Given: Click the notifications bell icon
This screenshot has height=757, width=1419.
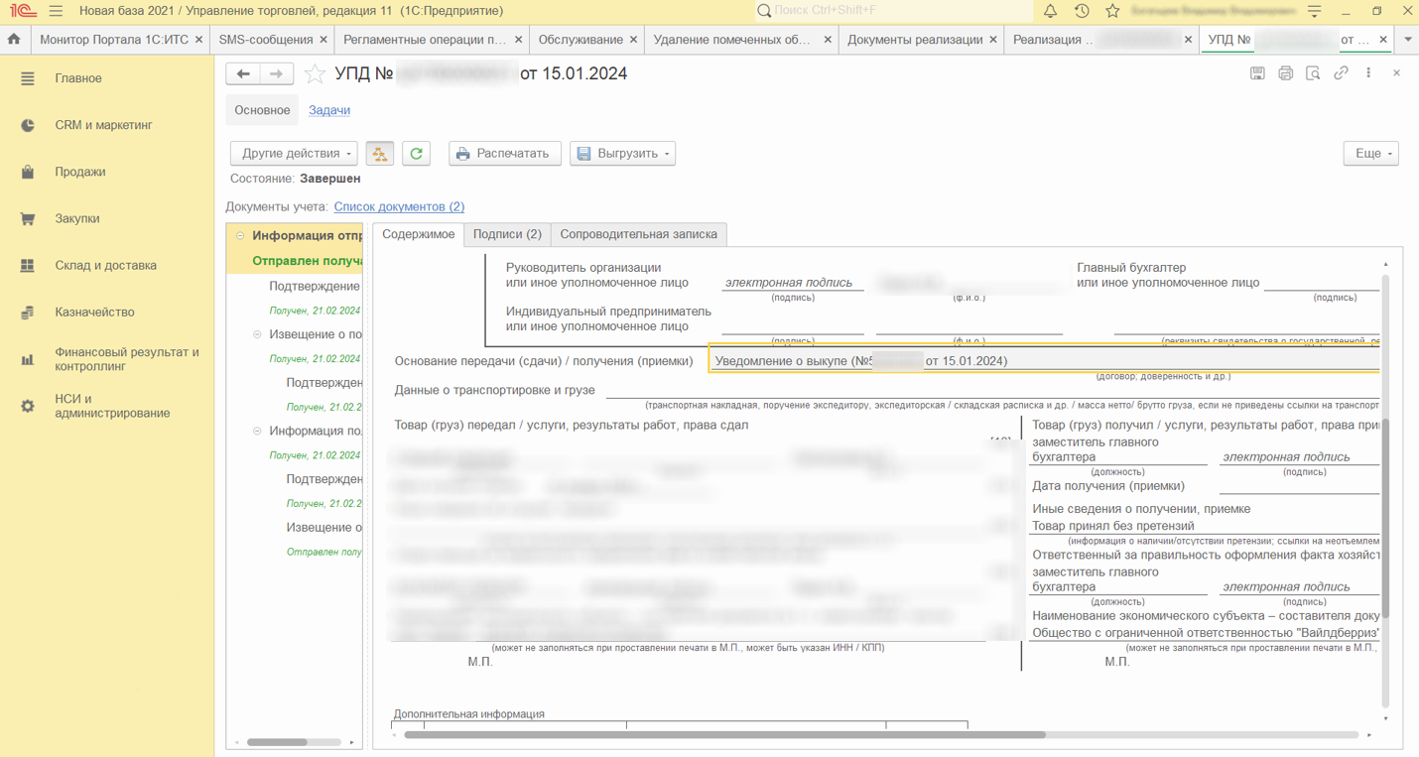Looking at the screenshot, I should tap(1050, 11).
